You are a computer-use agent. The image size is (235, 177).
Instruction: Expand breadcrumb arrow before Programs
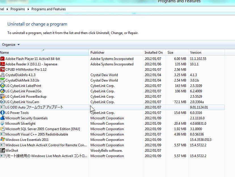click(7, 9)
